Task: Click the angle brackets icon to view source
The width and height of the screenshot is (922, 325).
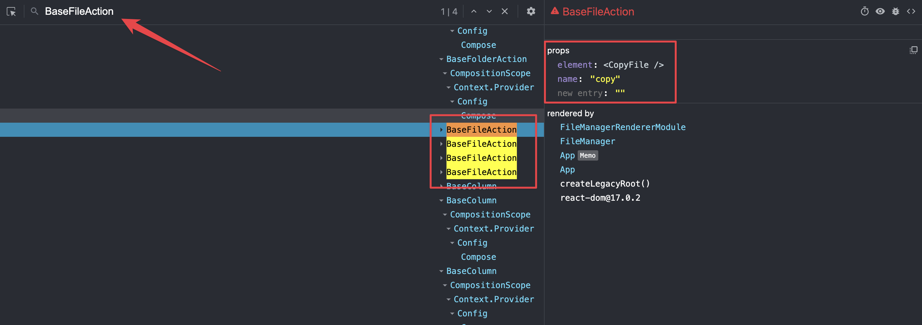Action: tap(911, 11)
